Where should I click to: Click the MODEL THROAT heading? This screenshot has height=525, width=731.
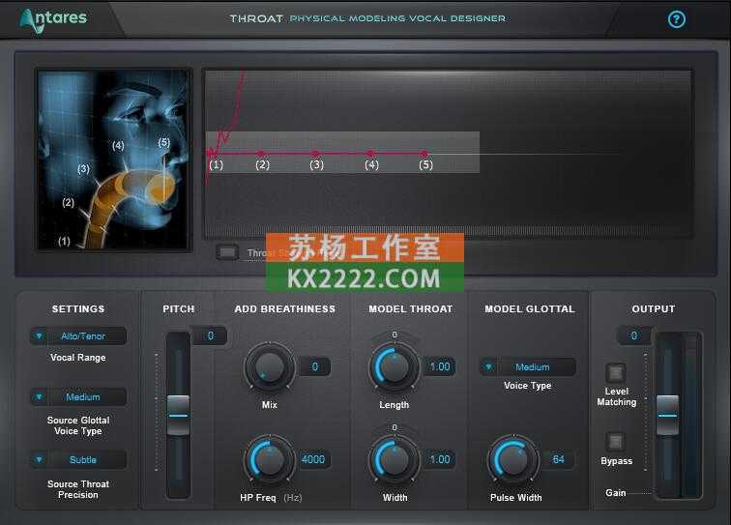click(x=411, y=308)
